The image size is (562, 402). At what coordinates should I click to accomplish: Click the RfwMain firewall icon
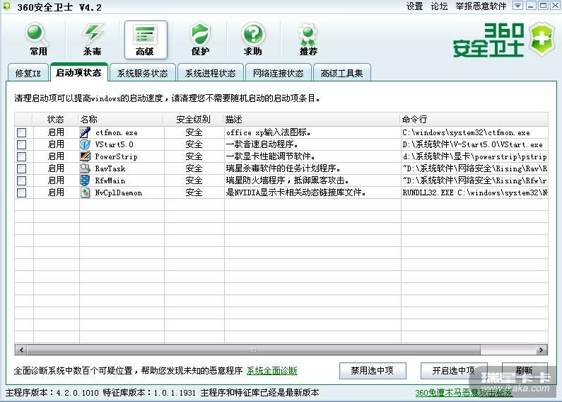[x=85, y=180]
